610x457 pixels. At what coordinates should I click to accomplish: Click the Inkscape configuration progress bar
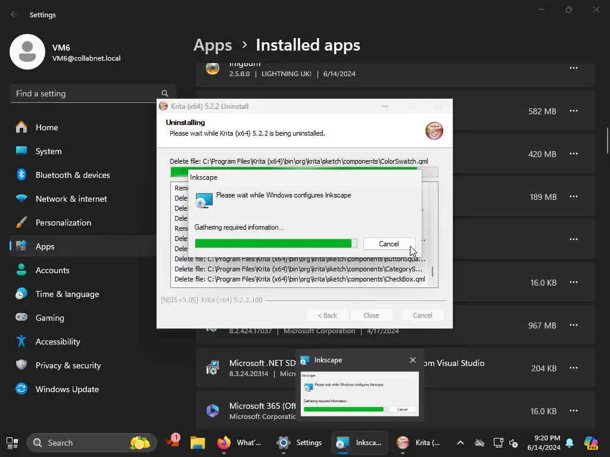(276, 243)
